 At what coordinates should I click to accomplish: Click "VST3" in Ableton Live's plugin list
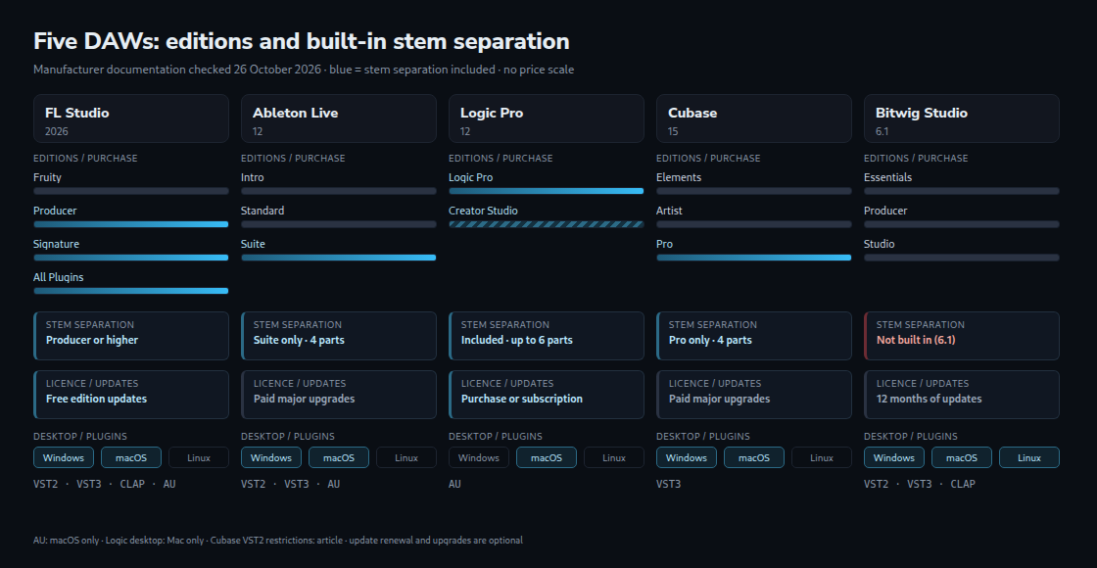point(297,484)
